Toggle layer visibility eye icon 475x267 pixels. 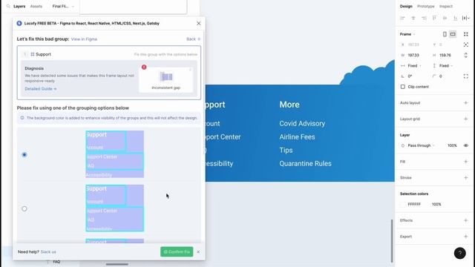coord(466,145)
